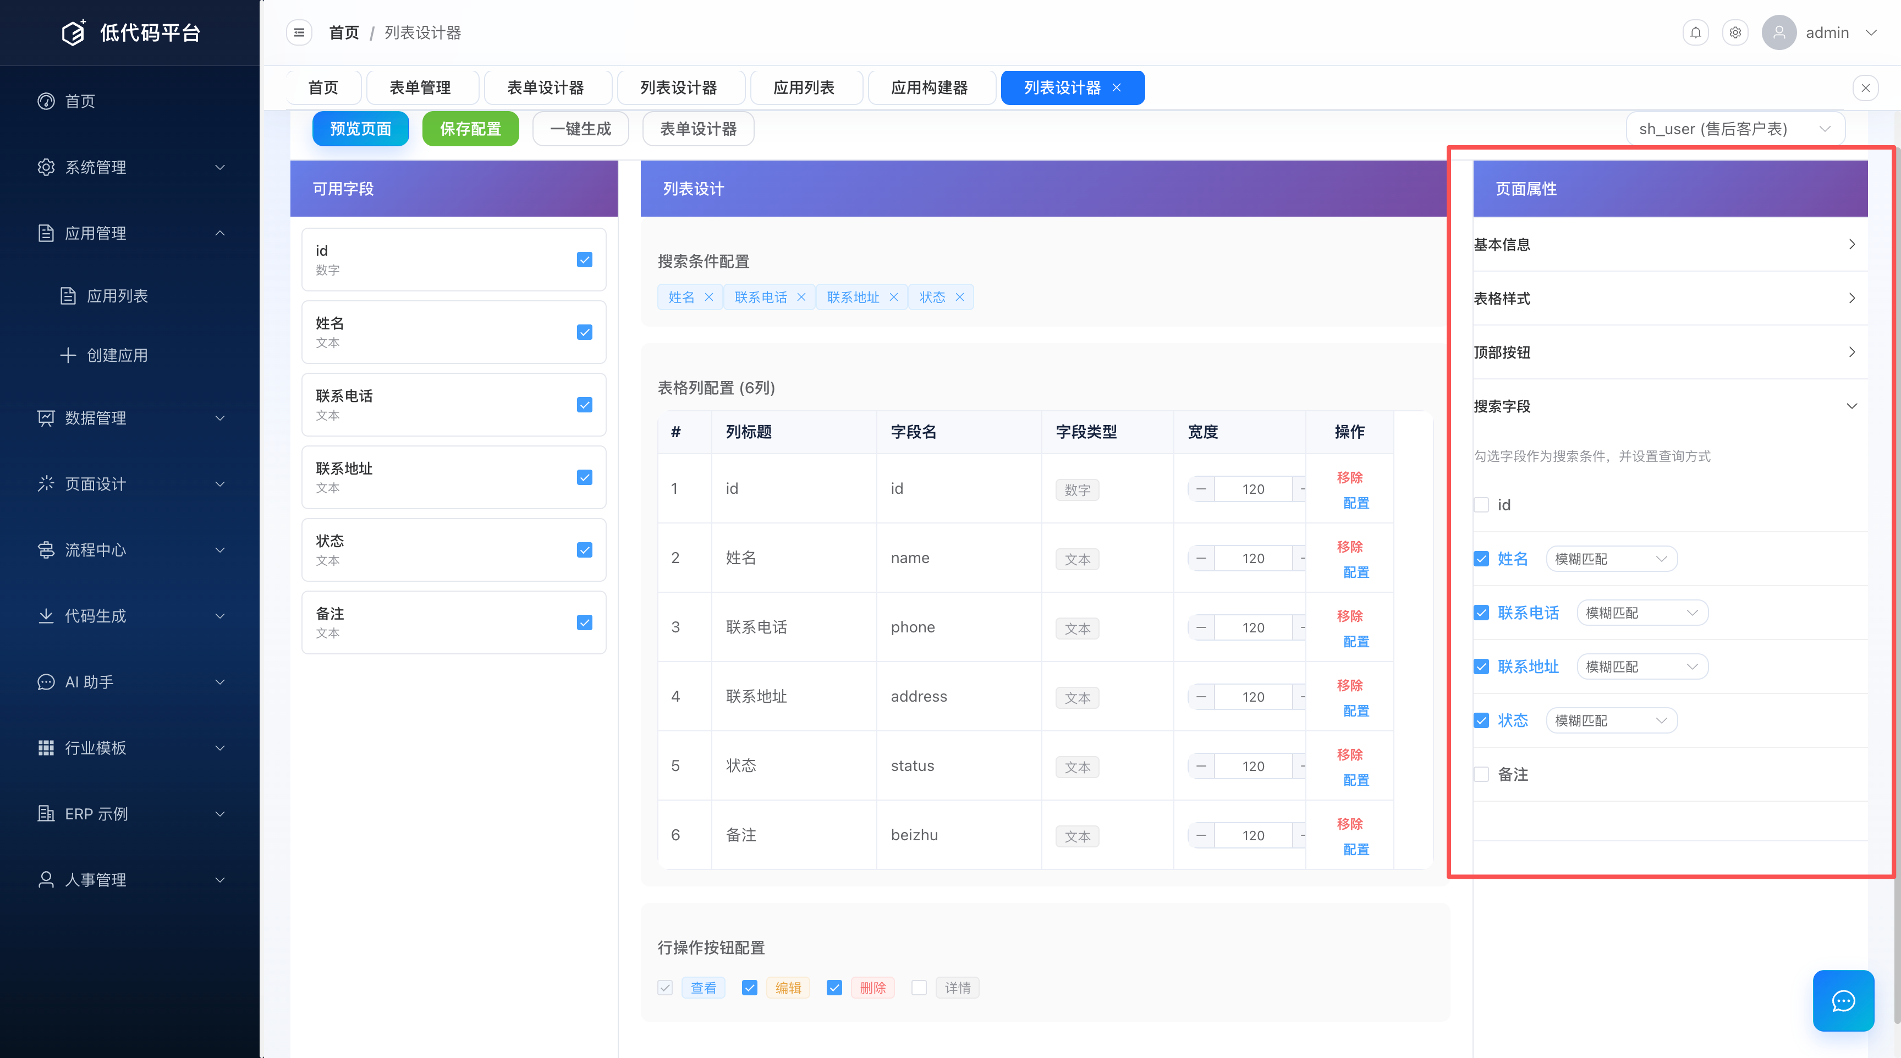Click the 保存配置 button
This screenshot has width=1901, height=1058.
(470, 129)
